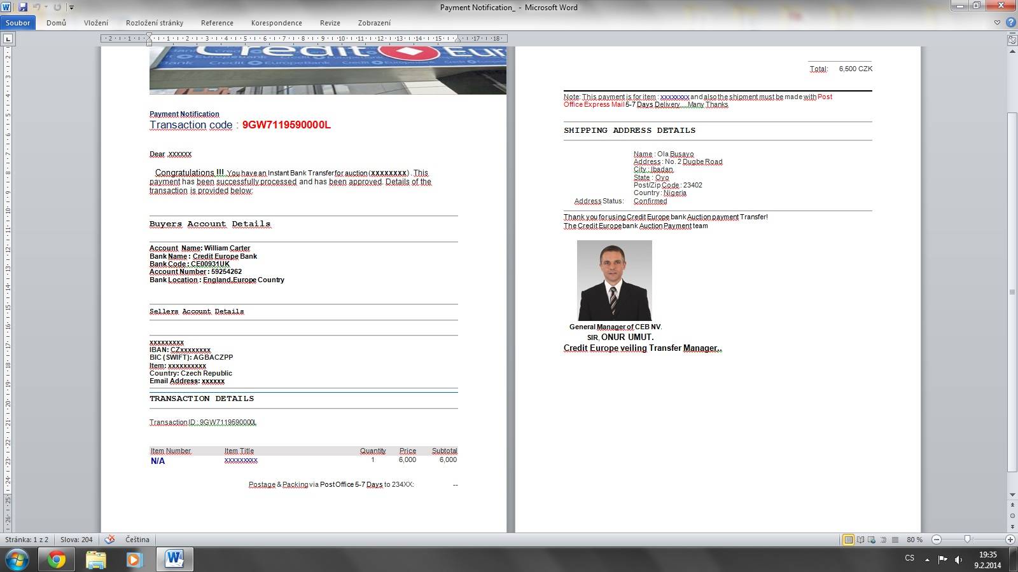
Task: Open the Korespondence ribbon tab
Action: click(277, 23)
